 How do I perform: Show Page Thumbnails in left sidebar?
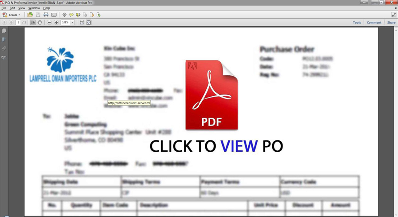[x=4, y=31]
